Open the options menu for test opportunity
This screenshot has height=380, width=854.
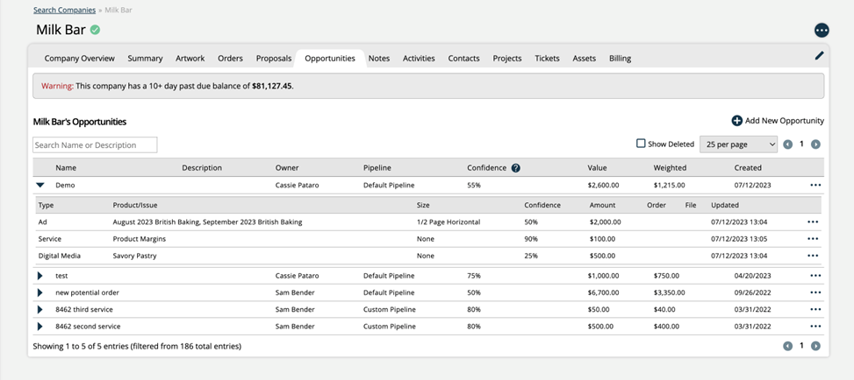tap(815, 276)
